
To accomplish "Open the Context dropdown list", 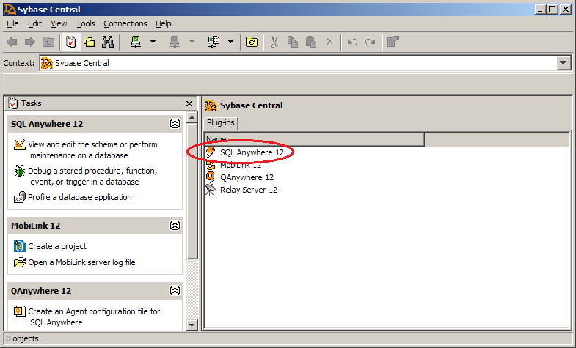I will click(564, 63).
